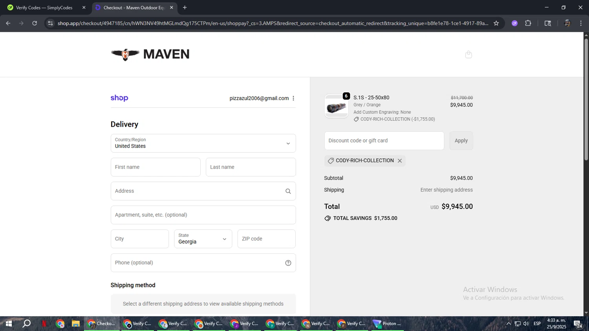
Task: Click the S.1S product thumbnail
Action: [x=336, y=106]
